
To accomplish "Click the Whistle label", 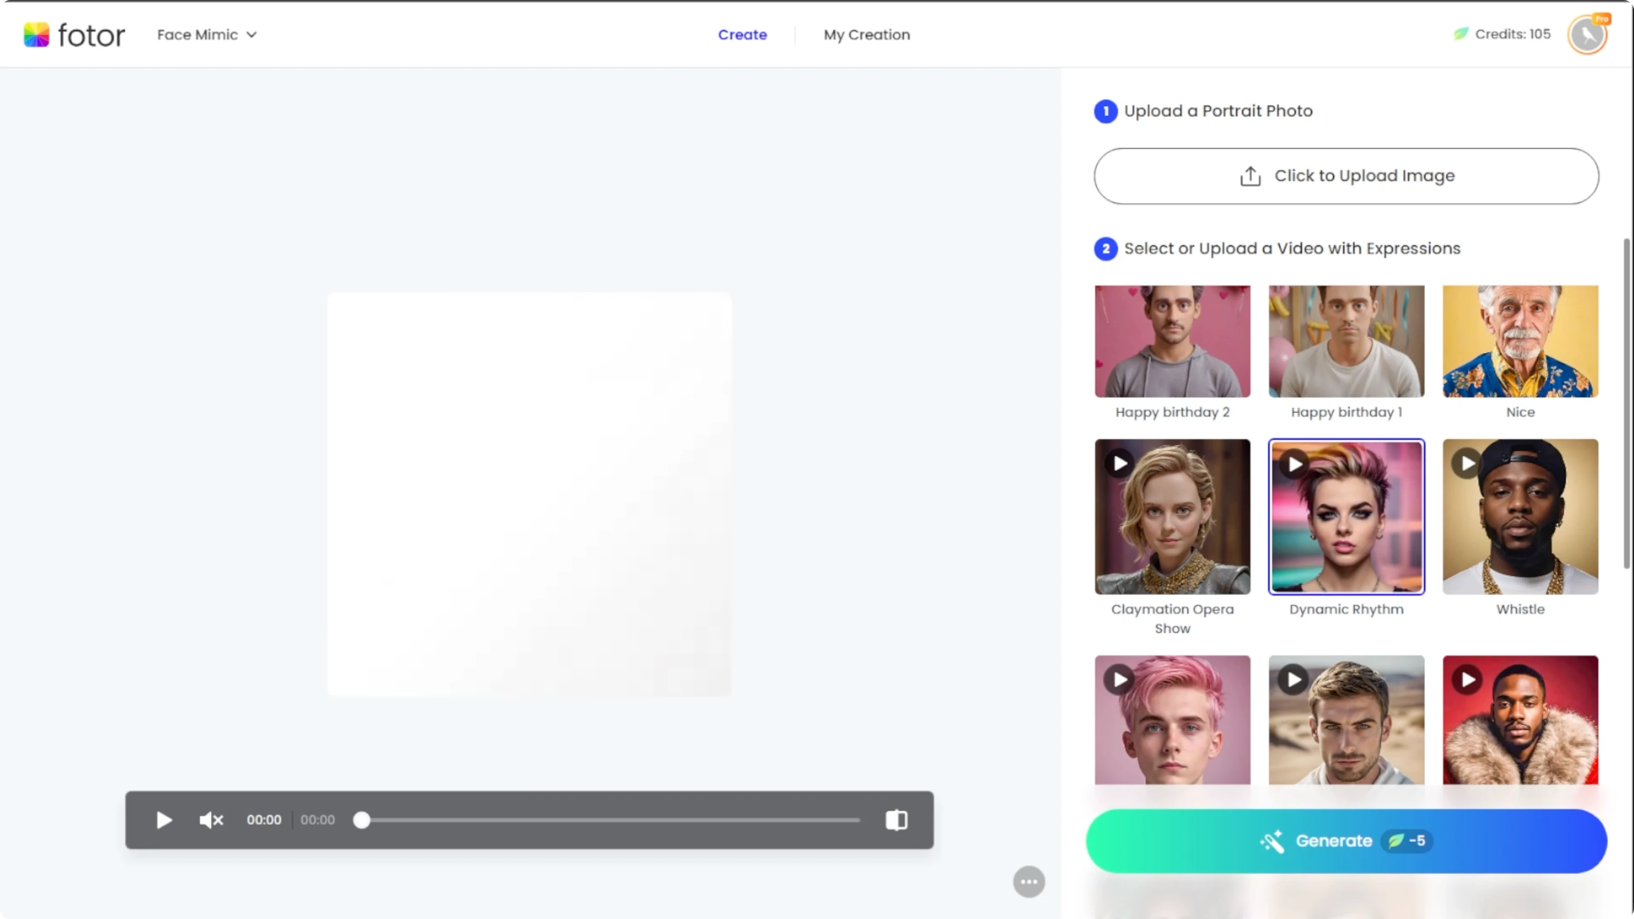I will (1520, 610).
